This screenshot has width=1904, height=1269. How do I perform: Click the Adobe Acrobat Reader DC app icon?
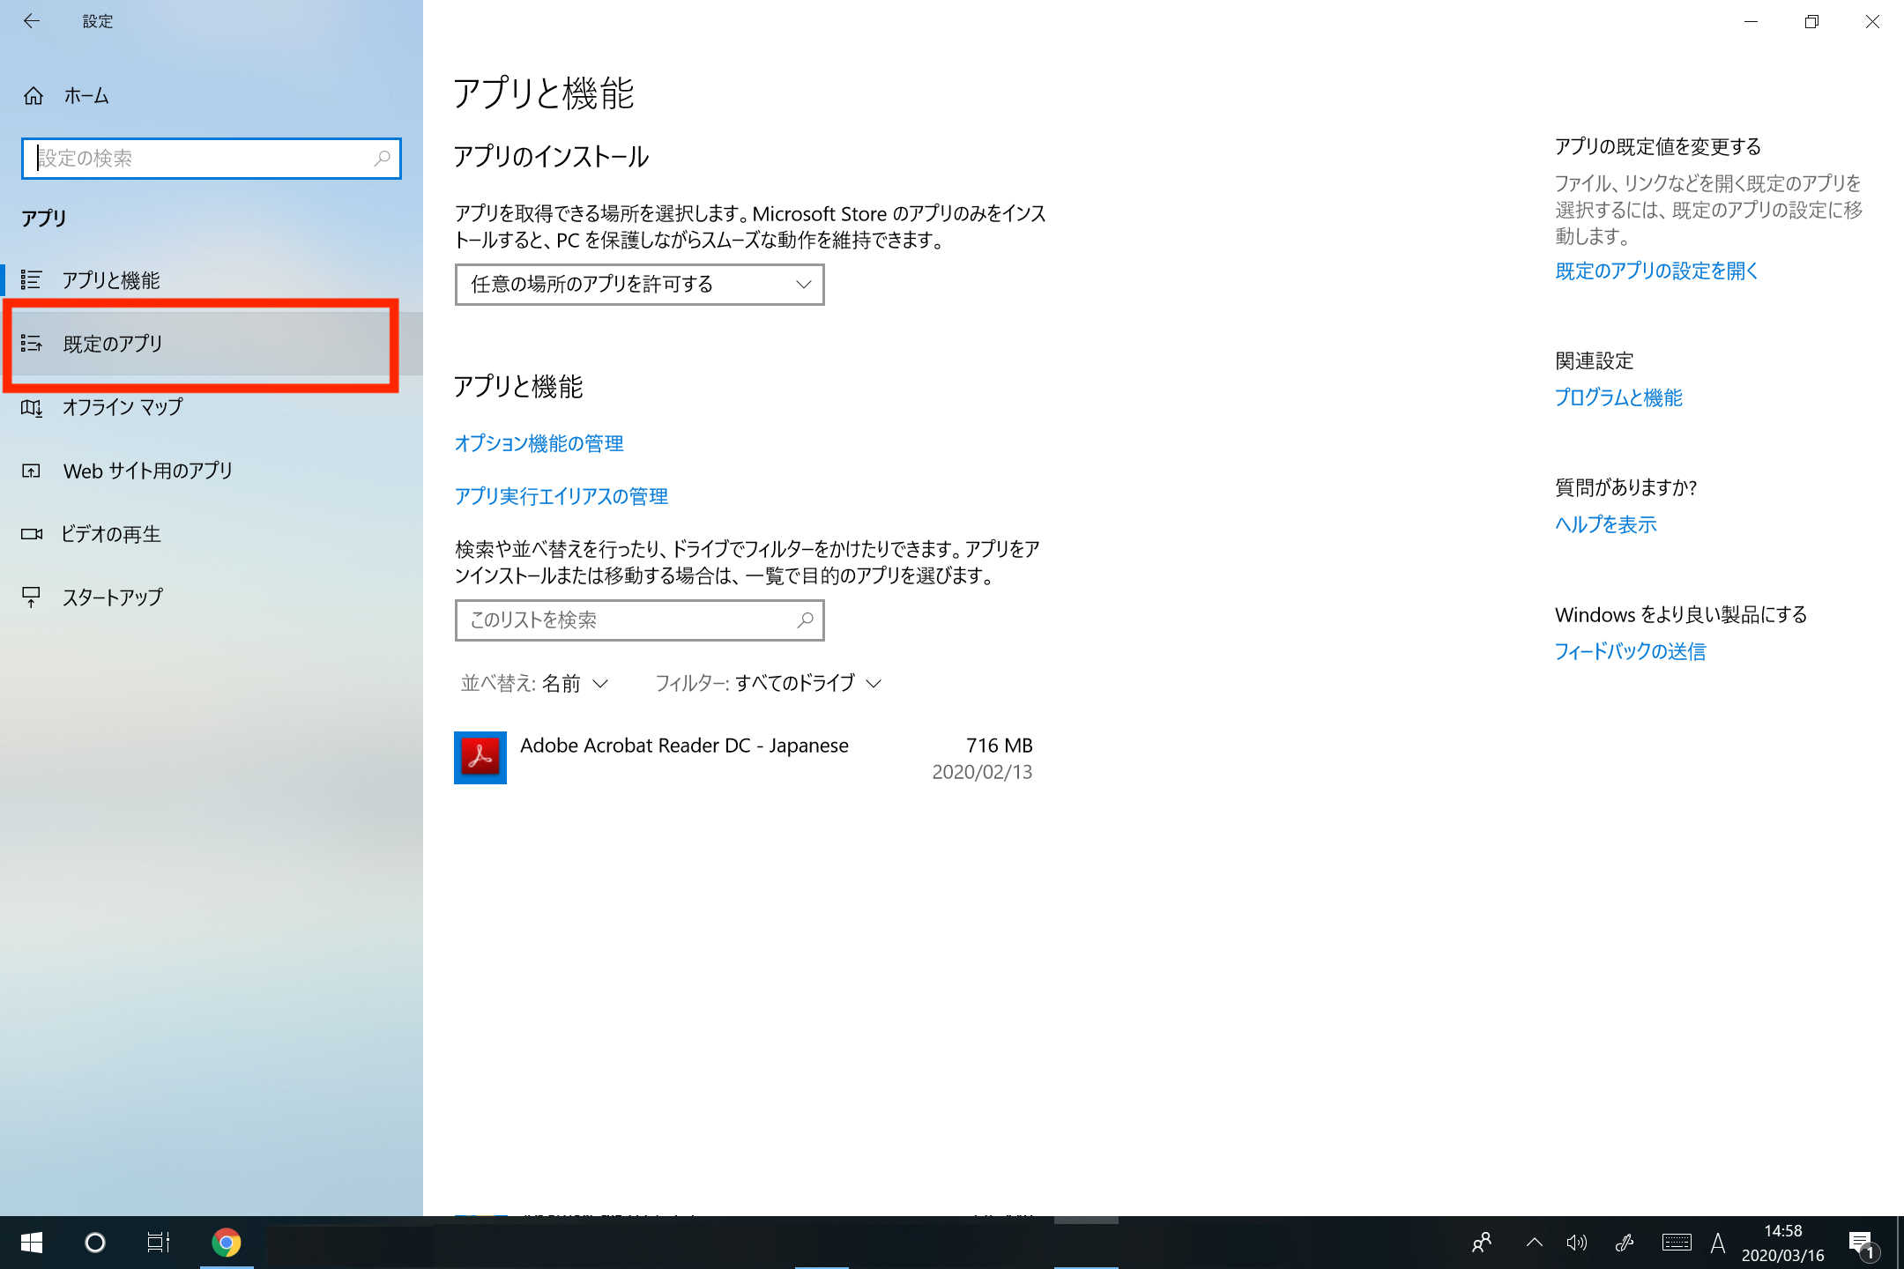click(x=480, y=757)
